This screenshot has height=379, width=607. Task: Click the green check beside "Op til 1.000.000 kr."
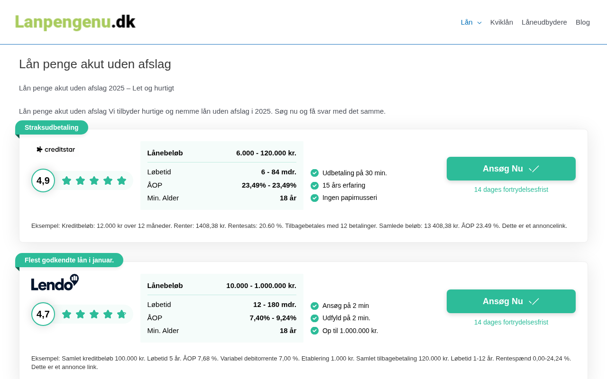click(x=314, y=331)
